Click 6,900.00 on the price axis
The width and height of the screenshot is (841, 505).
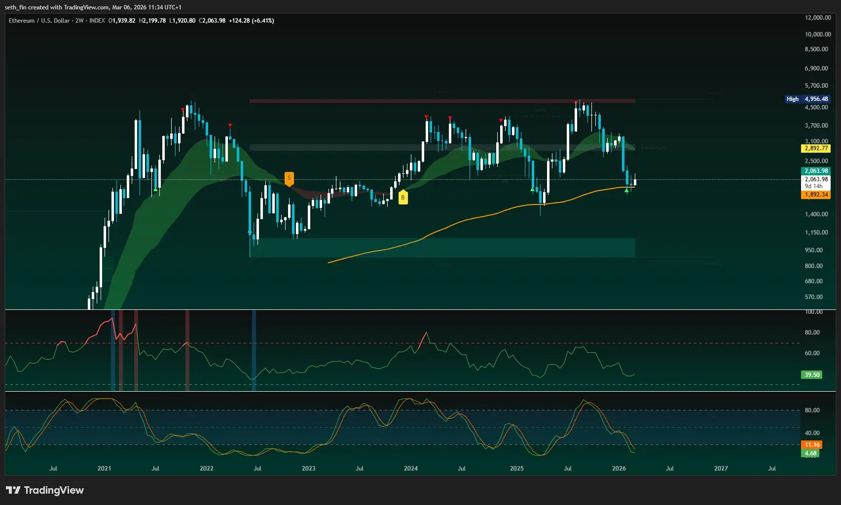tap(816, 68)
